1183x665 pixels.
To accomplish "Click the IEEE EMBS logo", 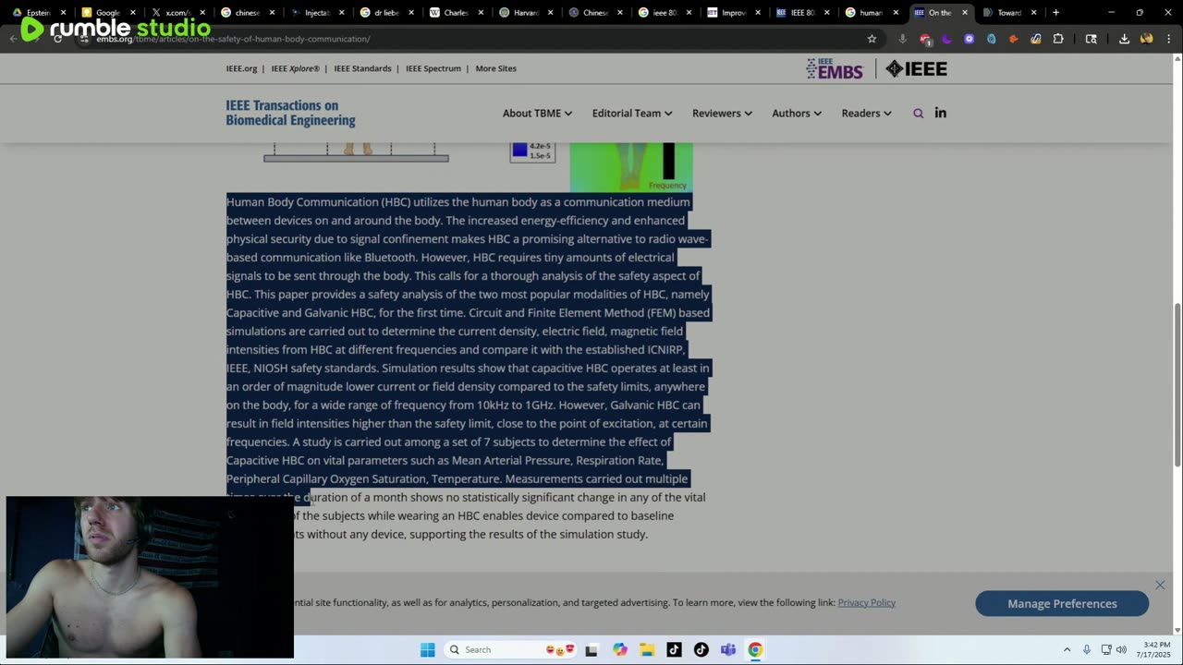I will coord(835,68).
